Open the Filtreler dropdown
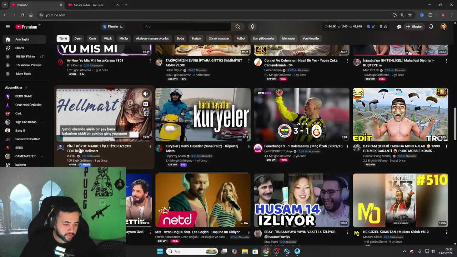 coord(113,26)
